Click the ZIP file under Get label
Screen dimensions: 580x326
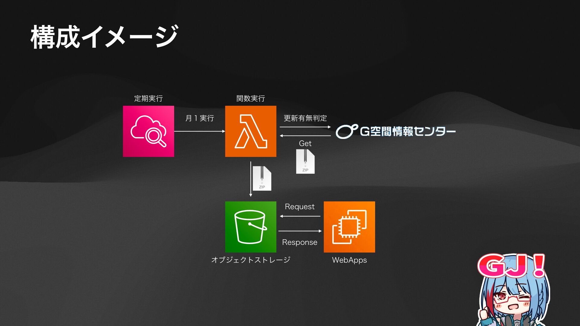[x=305, y=162]
